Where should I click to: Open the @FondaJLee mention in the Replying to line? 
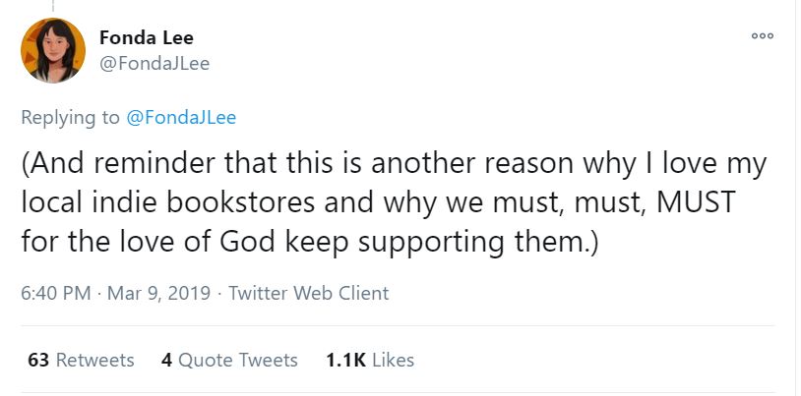click(181, 118)
